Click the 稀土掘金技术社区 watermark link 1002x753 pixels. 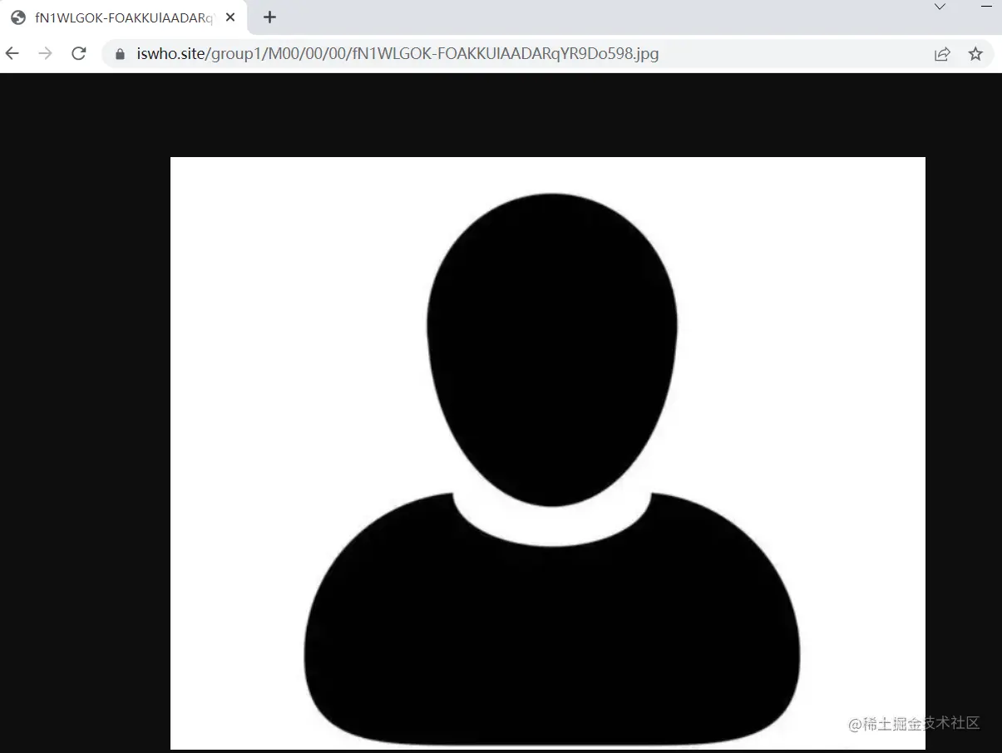tap(915, 724)
